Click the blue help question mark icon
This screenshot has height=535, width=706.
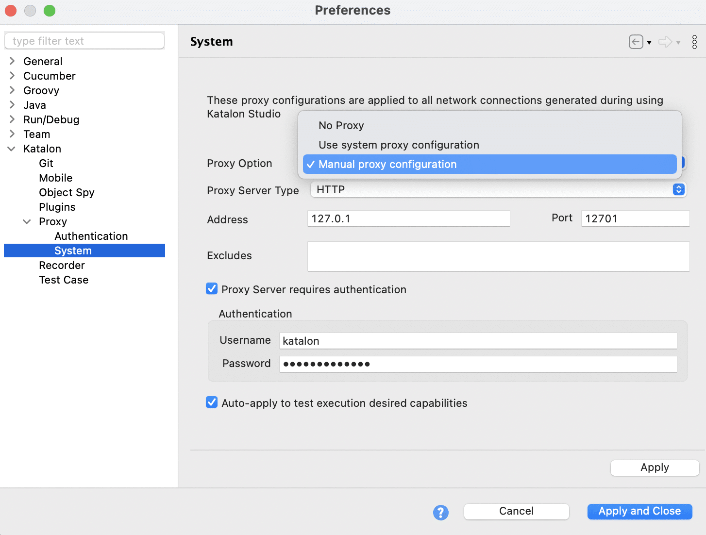tap(440, 512)
